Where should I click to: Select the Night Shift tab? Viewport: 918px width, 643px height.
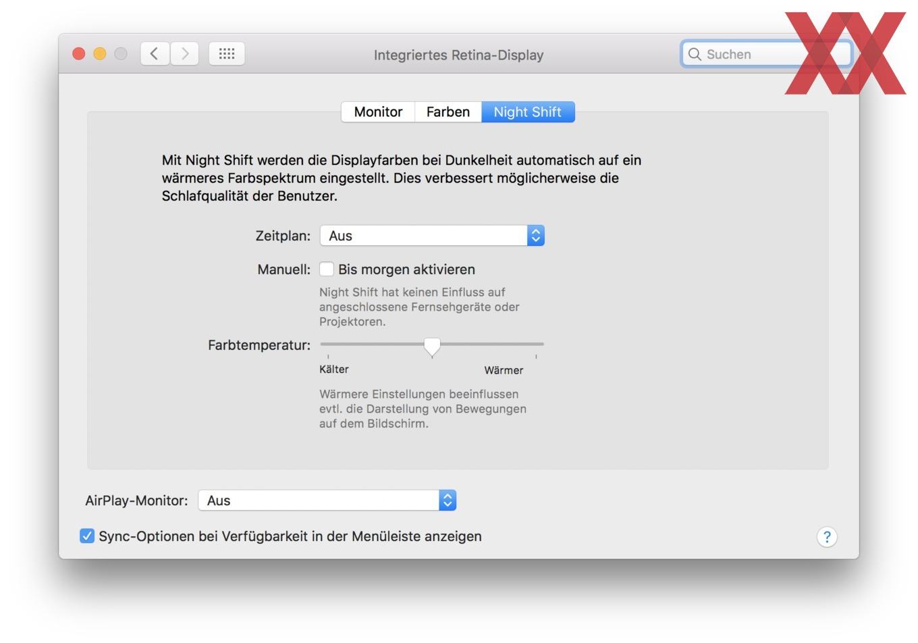(x=528, y=112)
